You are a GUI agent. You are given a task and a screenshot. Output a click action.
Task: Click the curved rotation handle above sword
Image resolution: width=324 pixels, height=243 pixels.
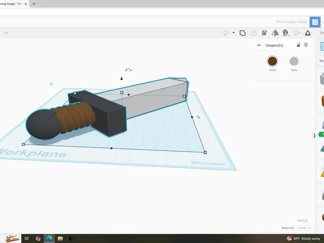coord(128,70)
